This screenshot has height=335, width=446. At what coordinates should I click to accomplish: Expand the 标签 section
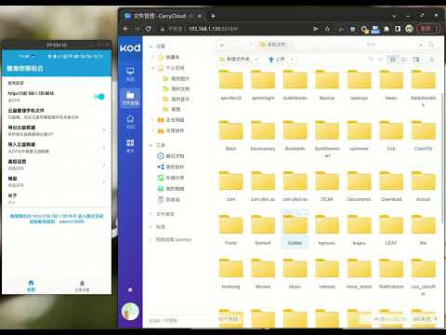(x=151, y=227)
